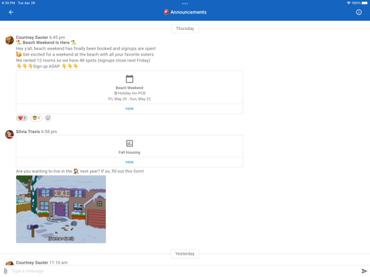Tap the Courtney Sauter 11:10 am message header
370x277 pixels.
click(42, 263)
